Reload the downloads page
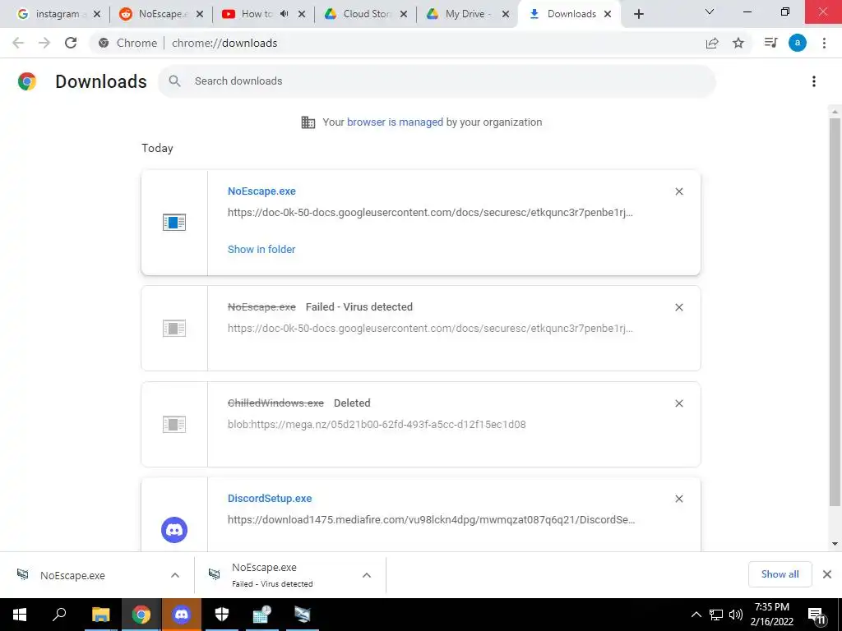 point(71,43)
